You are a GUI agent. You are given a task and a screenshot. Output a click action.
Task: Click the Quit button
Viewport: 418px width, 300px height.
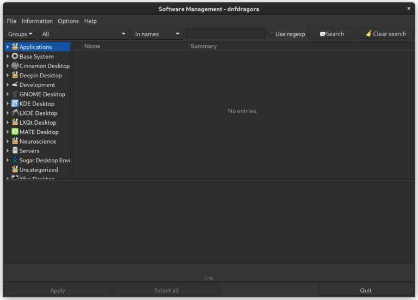[366, 290]
